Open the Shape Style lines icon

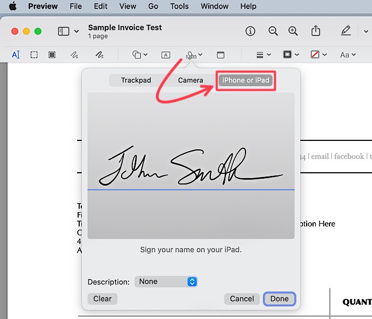click(x=260, y=55)
